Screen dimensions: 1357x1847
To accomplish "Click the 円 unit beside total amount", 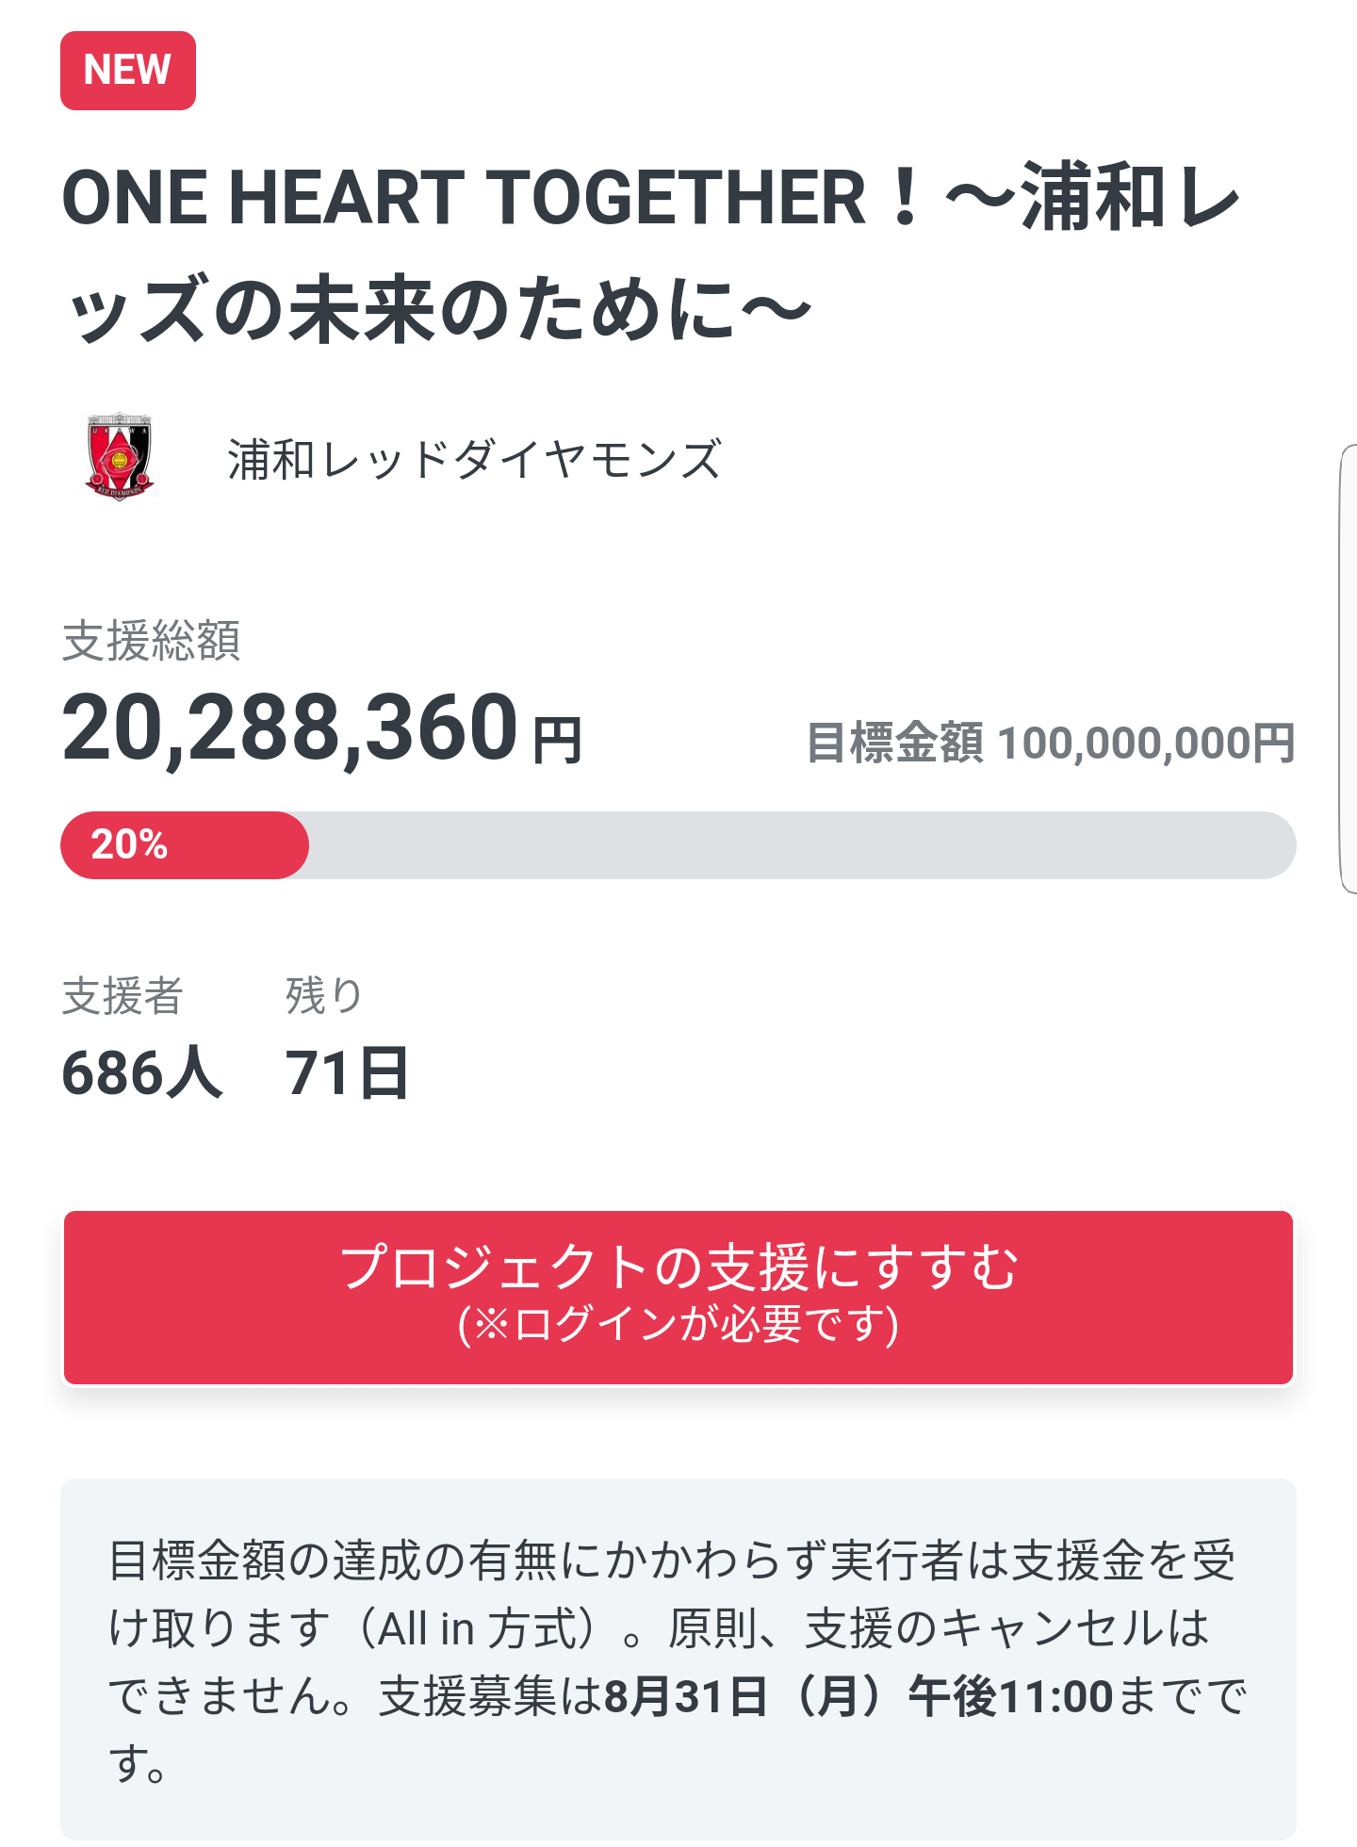I will tap(557, 741).
